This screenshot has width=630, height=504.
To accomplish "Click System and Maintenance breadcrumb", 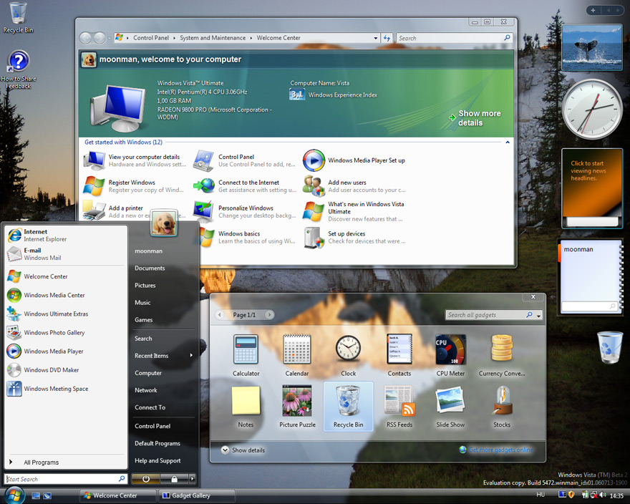I will tap(213, 38).
